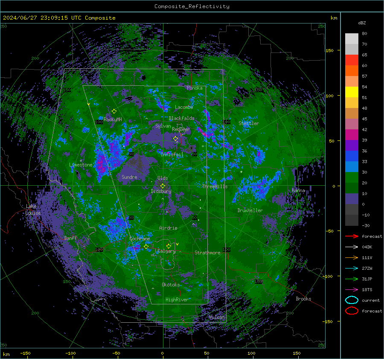This screenshot has height=359, width=384.
Task: Click the red forecast ellipse legend icon
Action: [352, 311]
